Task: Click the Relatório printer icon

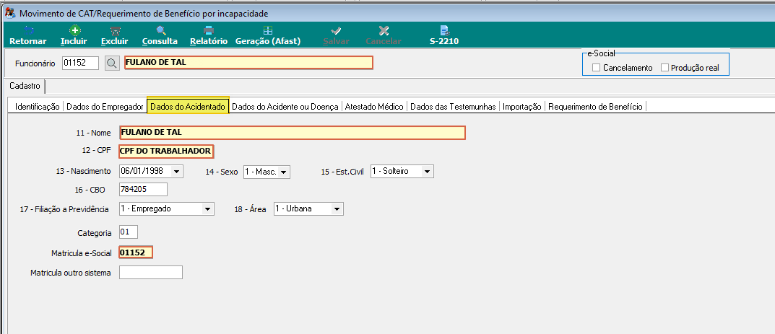Action: pos(209,30)
